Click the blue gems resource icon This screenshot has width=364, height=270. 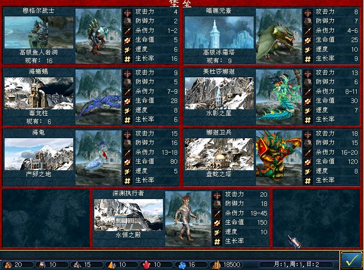[182, 265]
